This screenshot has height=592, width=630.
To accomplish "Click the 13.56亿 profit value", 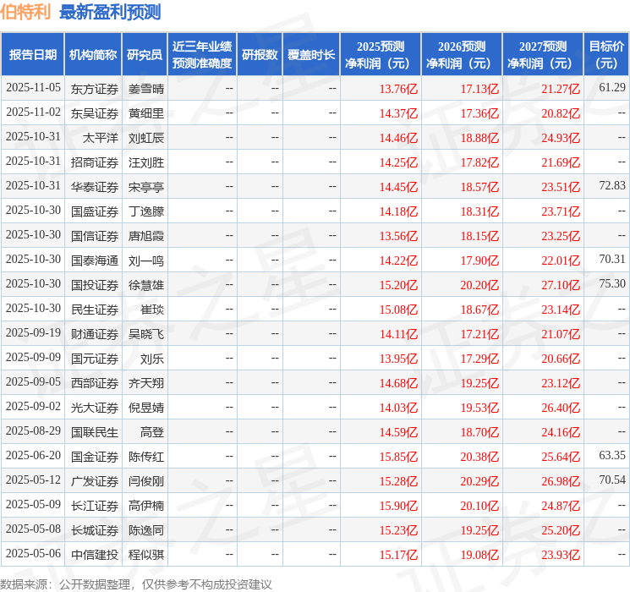I will tap(398, 236).
